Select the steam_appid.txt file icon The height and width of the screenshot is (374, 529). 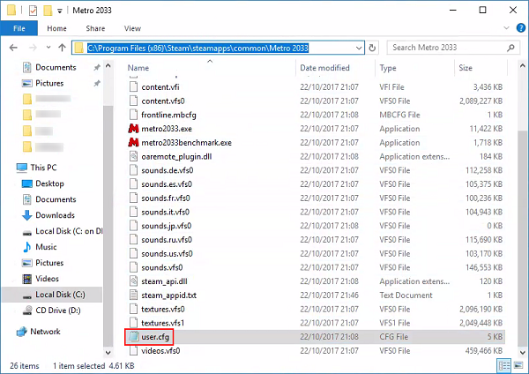133,295
